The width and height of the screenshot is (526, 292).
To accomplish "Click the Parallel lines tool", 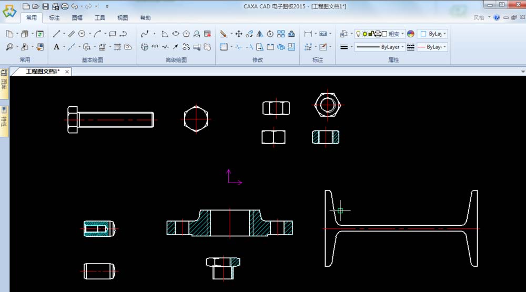I will pos(72,34).
